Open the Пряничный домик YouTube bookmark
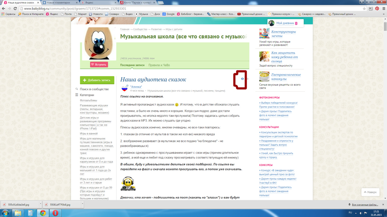Viewport: 387px width, 217px height. pyautogui.click(x=251, y=14)
